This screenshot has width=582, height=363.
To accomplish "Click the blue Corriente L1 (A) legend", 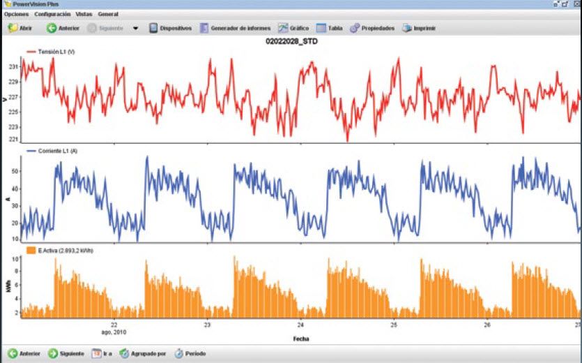I will point(52,151).
